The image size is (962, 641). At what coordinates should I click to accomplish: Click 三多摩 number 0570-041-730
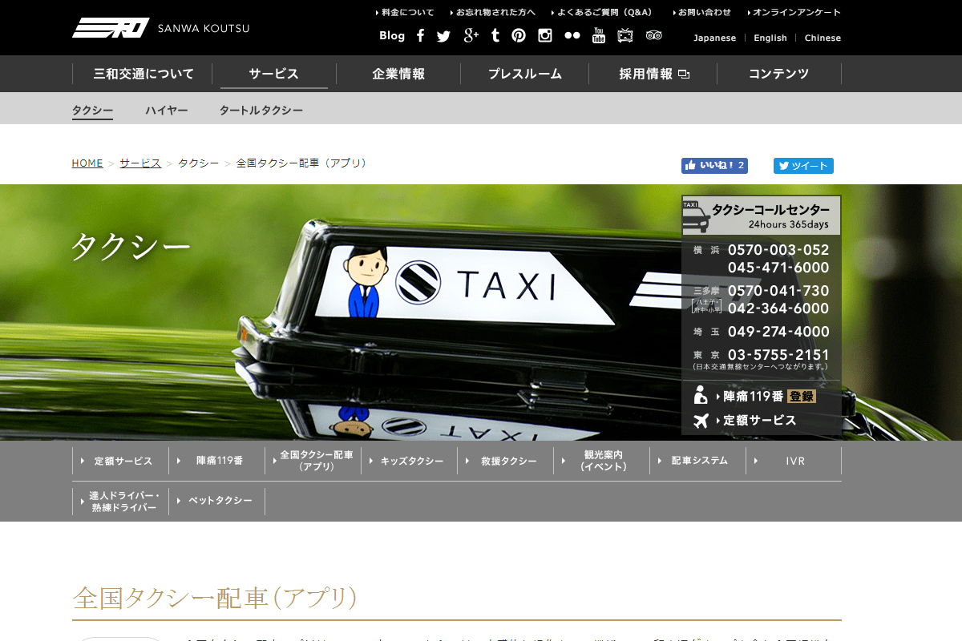pyautogui.click(x=778, y=291)
